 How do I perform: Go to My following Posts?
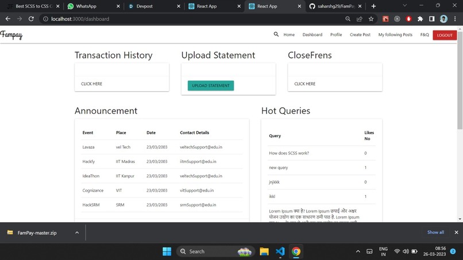pyautogui.click(x=395, y=34)
